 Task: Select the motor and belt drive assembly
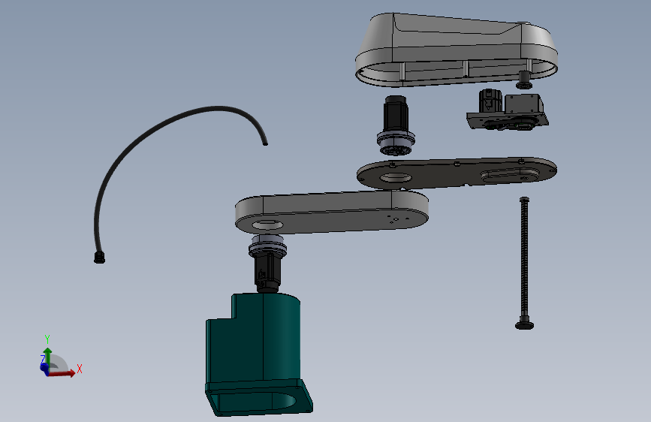coord(508,110)
